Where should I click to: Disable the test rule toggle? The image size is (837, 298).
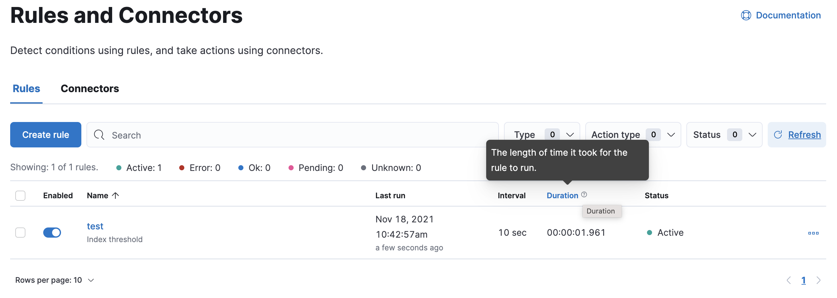pyautogui.click(x=52, y=232)
